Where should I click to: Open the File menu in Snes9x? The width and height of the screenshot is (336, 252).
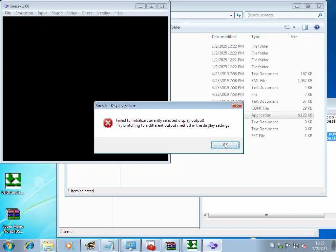point(8,13)
